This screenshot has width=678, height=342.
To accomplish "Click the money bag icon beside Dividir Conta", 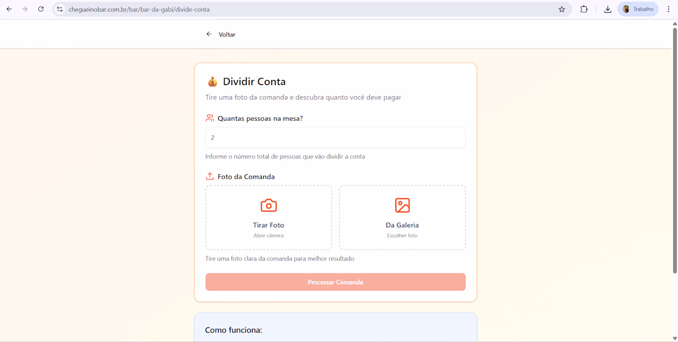I will [x=212, y=82].
